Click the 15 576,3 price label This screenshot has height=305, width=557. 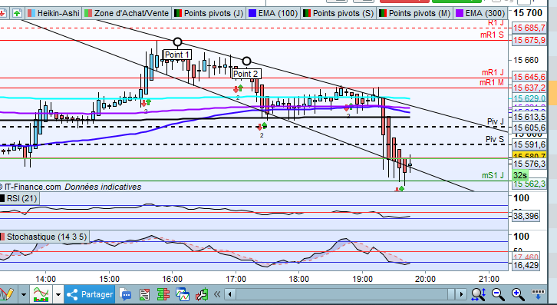[x=529, y=164]
